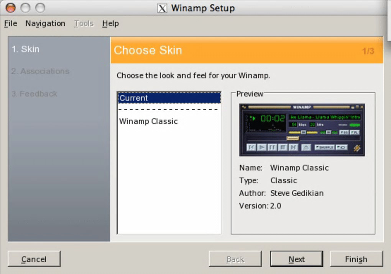Open the Navigation menu
Viewport: 391px width, 274px height.
click(45, 23)
